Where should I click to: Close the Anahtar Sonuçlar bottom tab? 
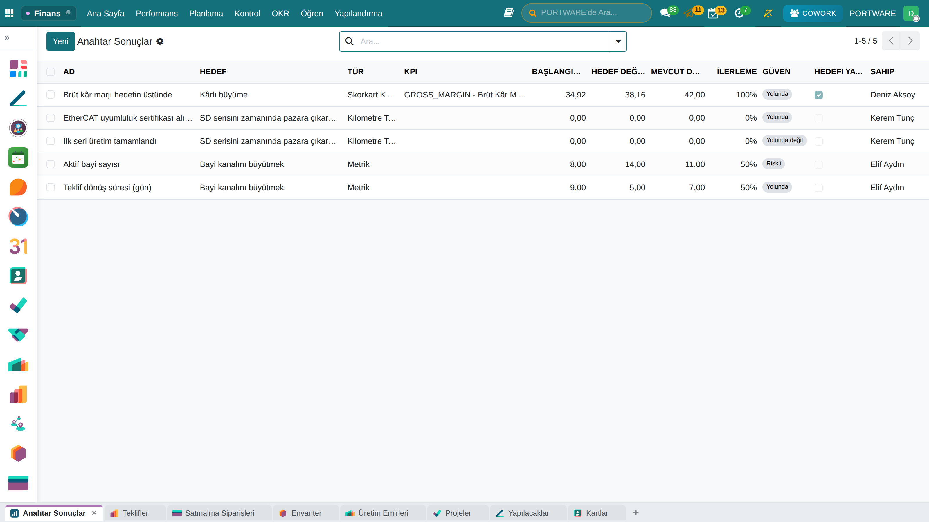coord(94,513)
